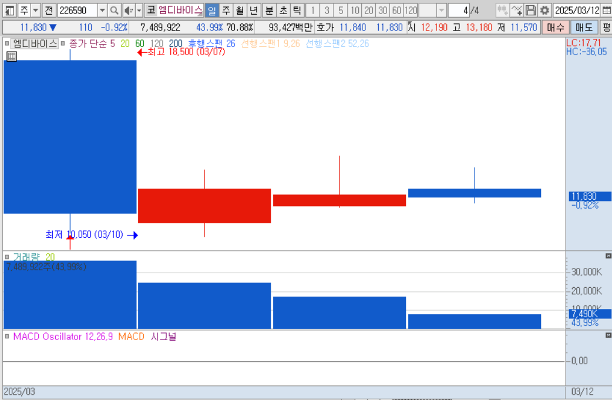
Task: Click the 코 market badge
Action: tap(151, 10)
